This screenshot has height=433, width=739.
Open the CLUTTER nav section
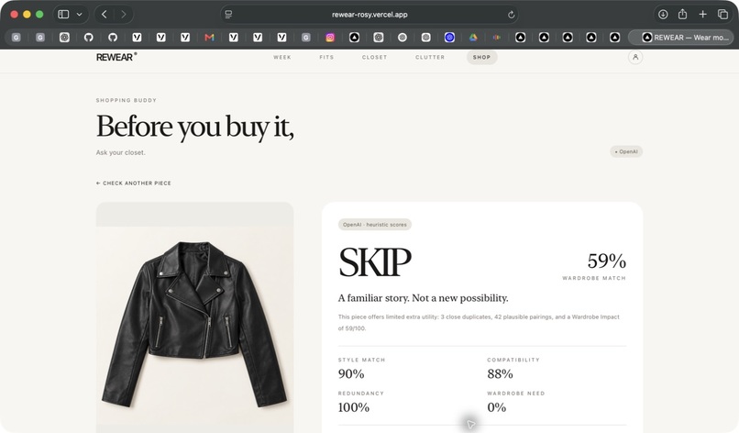[430, 57]
